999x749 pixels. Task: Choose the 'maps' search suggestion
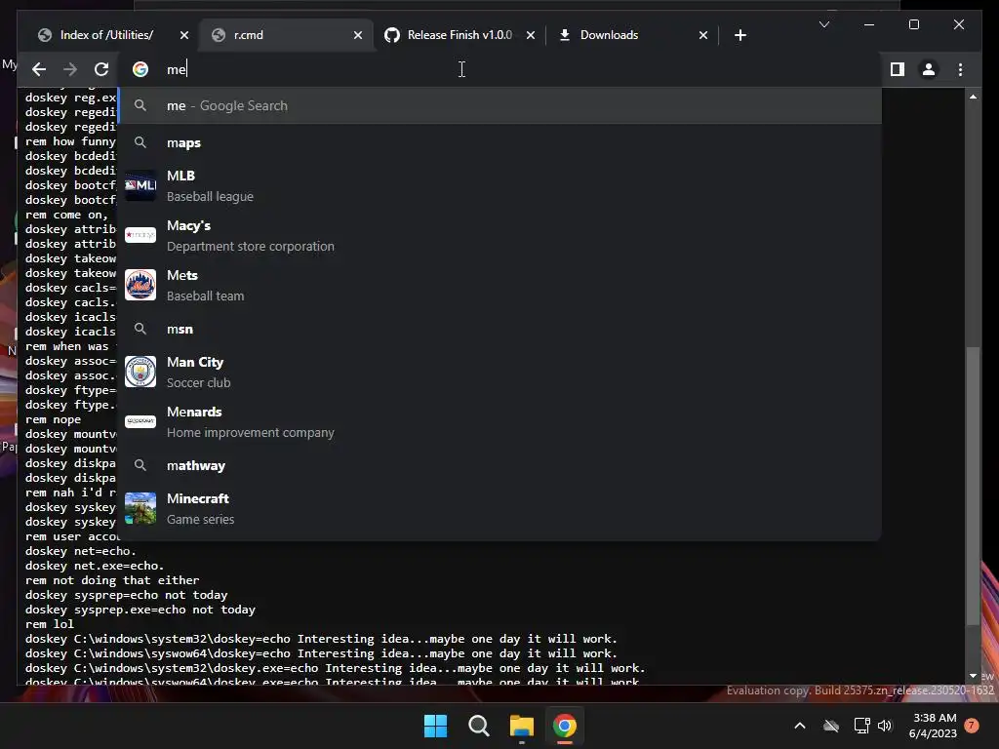(500, 142)
